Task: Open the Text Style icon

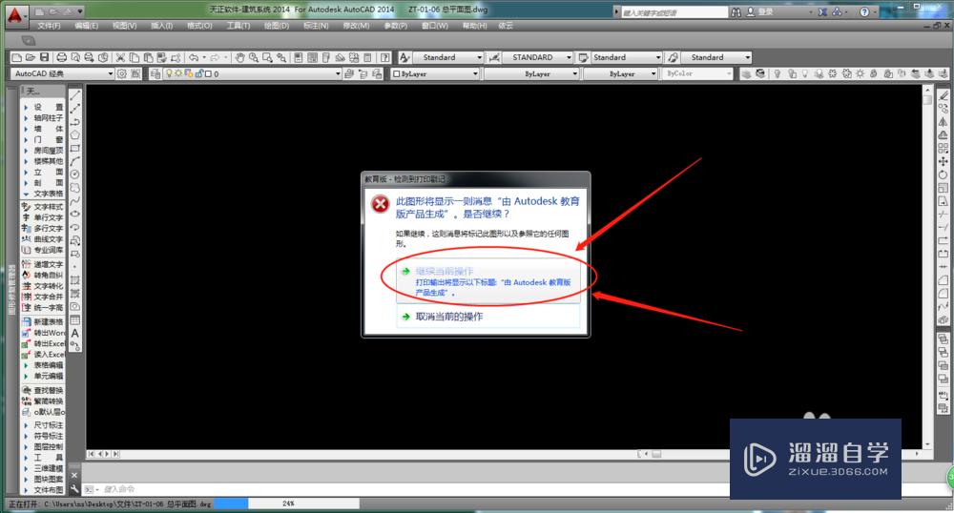Action: point(404,57)
